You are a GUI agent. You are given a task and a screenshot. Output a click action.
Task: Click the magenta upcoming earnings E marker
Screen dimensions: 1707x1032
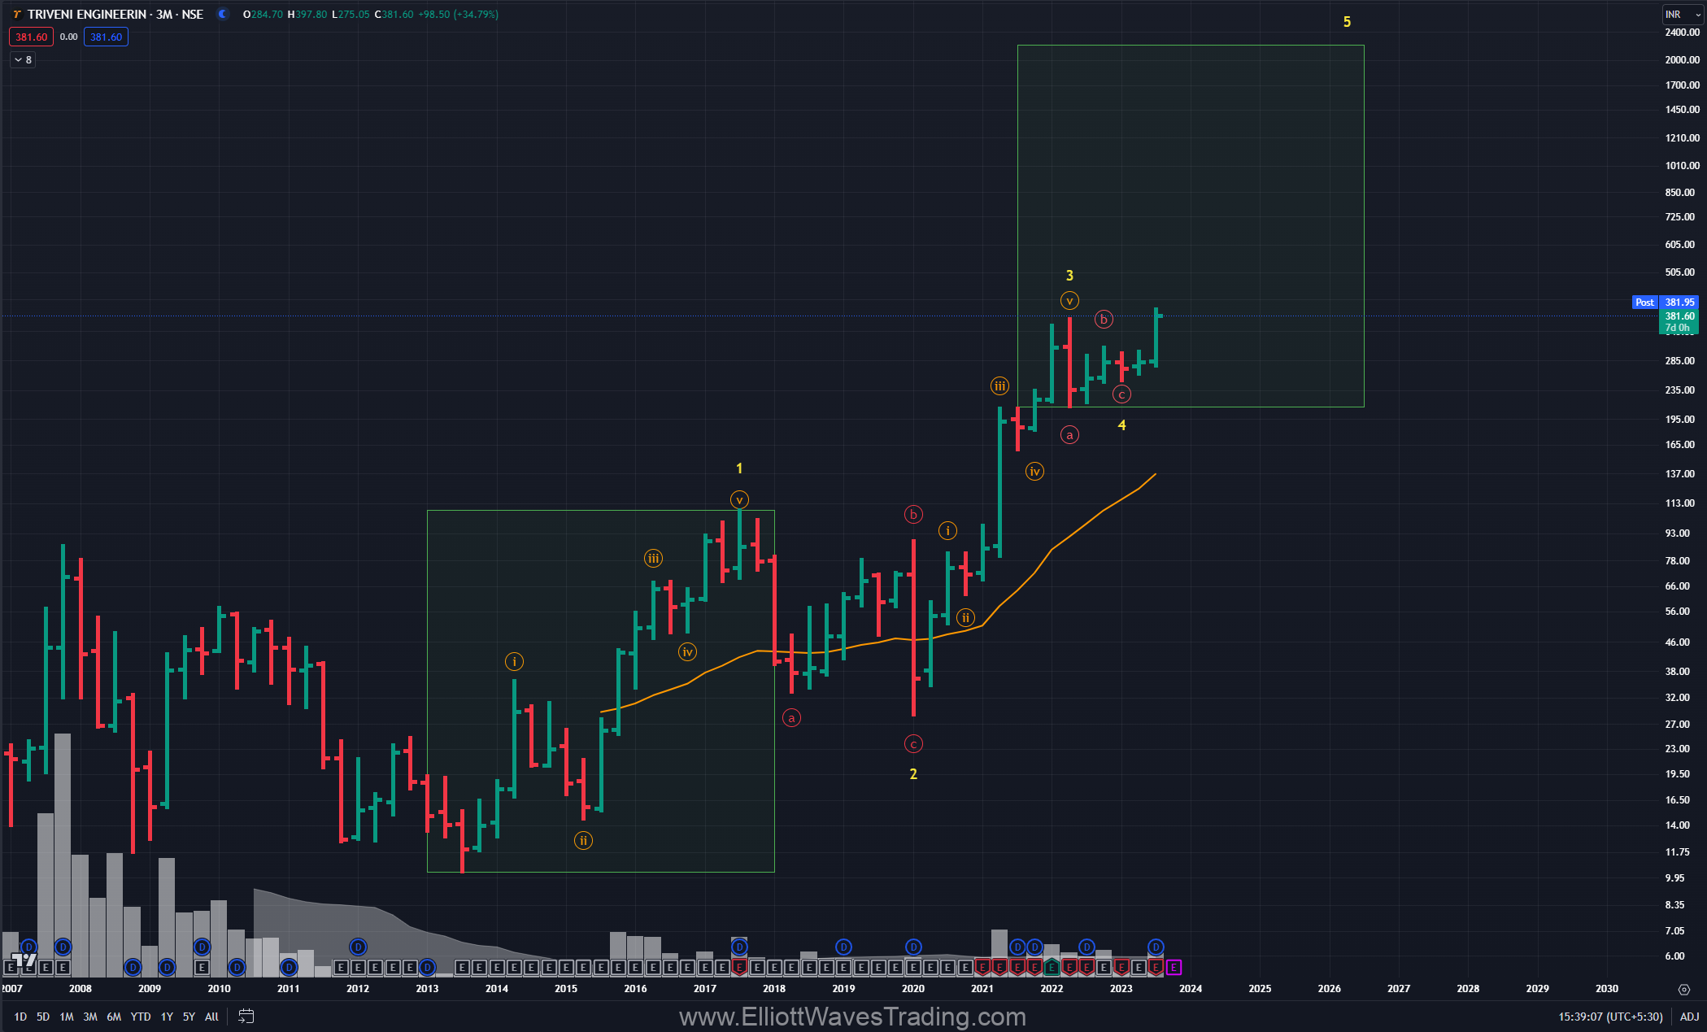(x=1173, y=967)
